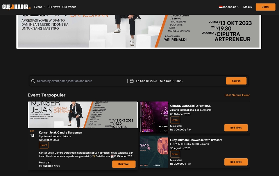Go to Our Venue page
This screenshot has width=279, height=176.
[69, 7]
